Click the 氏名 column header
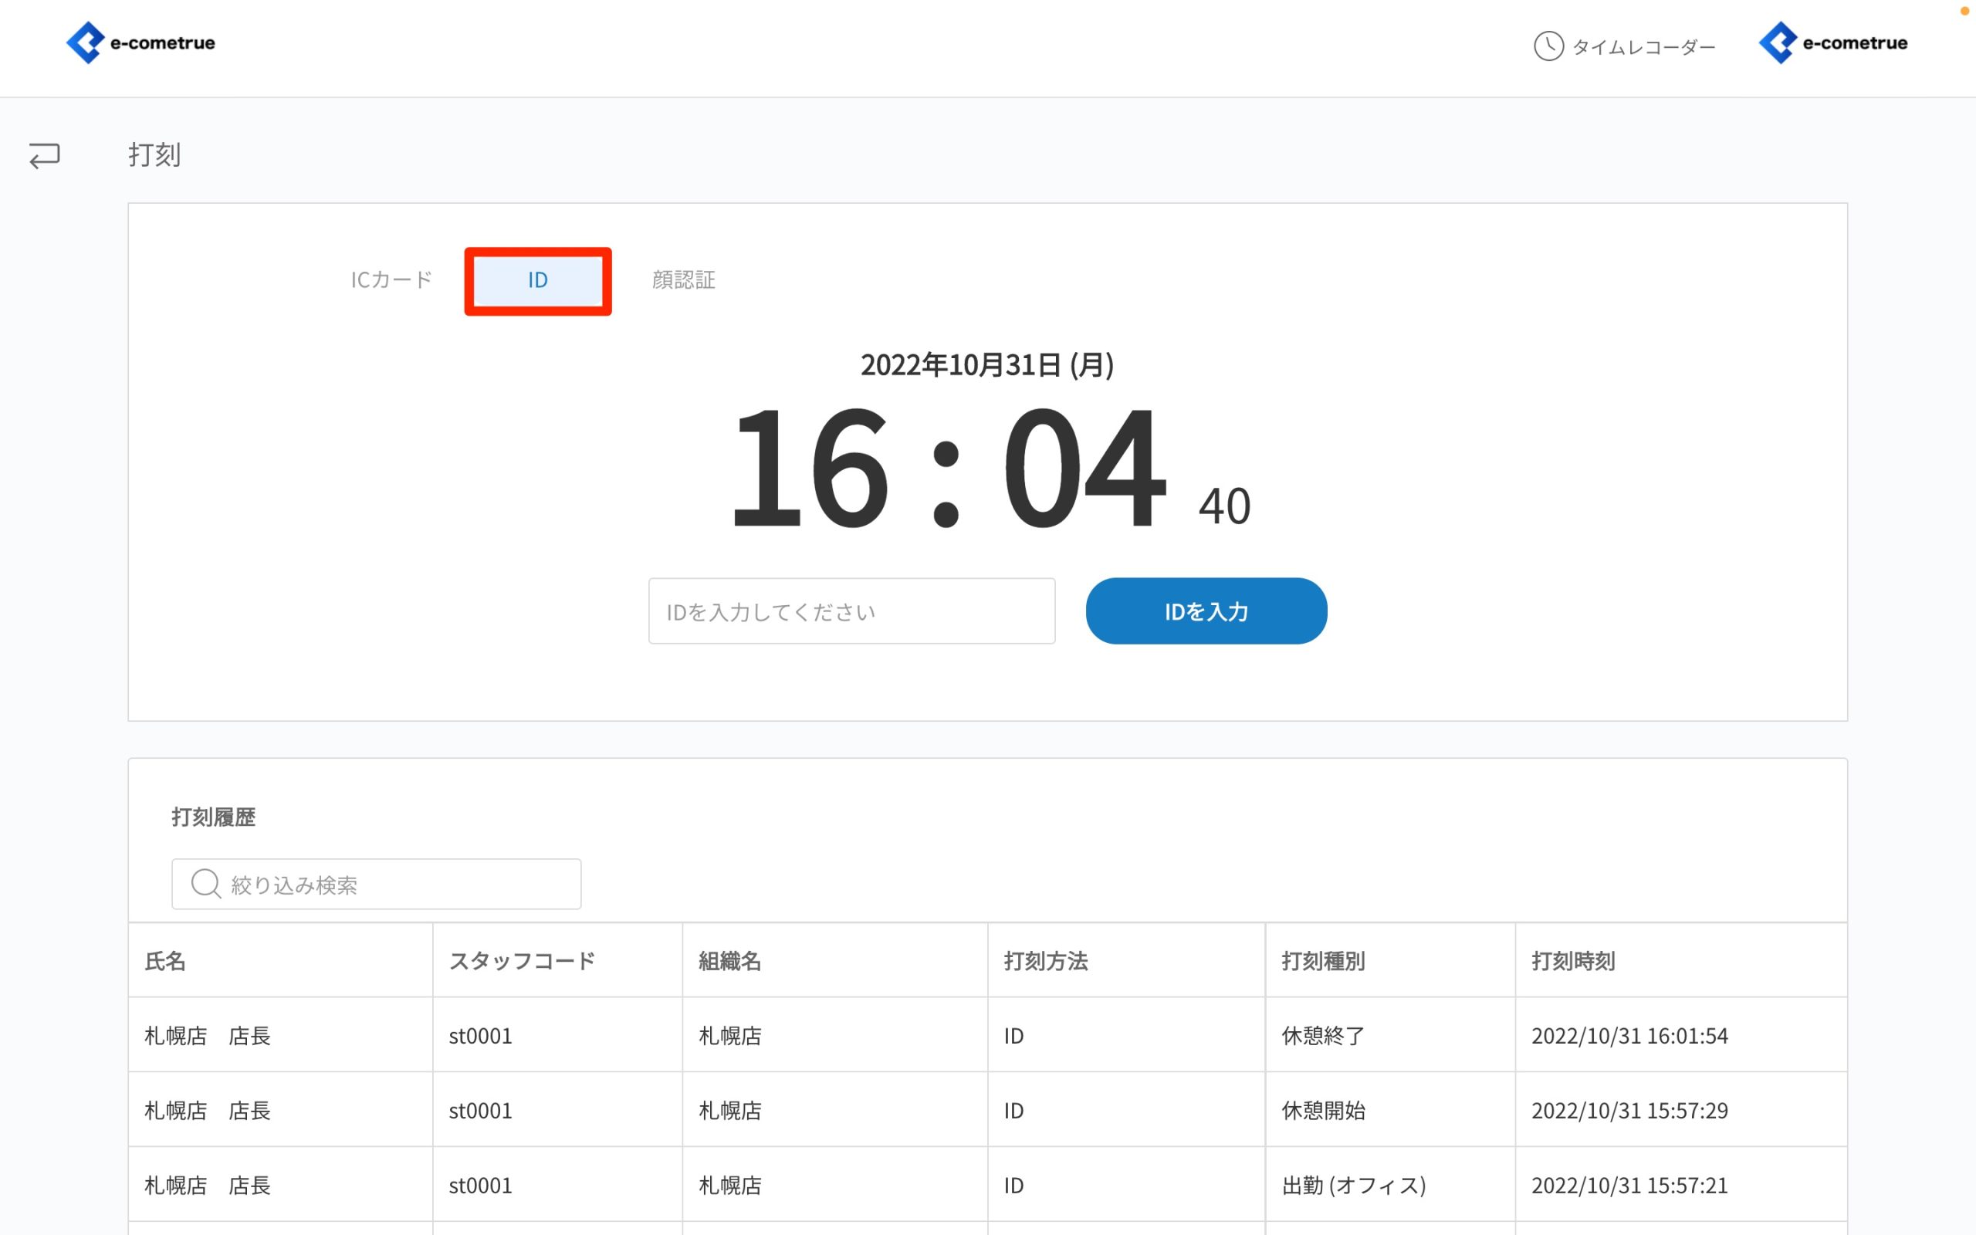The height and width of the screenshot is (1235, 1976). [x=166, y=960]
